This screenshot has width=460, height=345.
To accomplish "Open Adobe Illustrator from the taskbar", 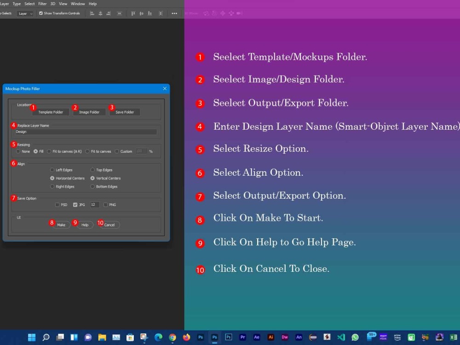I will coord(271,337).
